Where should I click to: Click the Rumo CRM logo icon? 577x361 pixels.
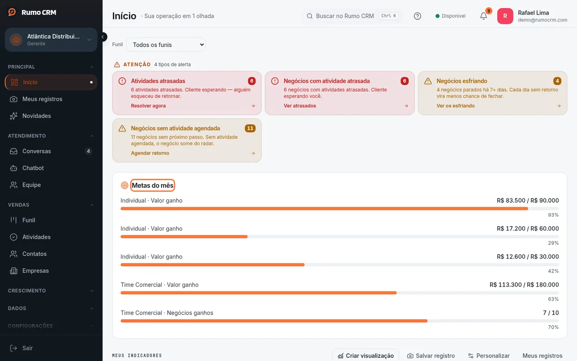pos(12,12)
